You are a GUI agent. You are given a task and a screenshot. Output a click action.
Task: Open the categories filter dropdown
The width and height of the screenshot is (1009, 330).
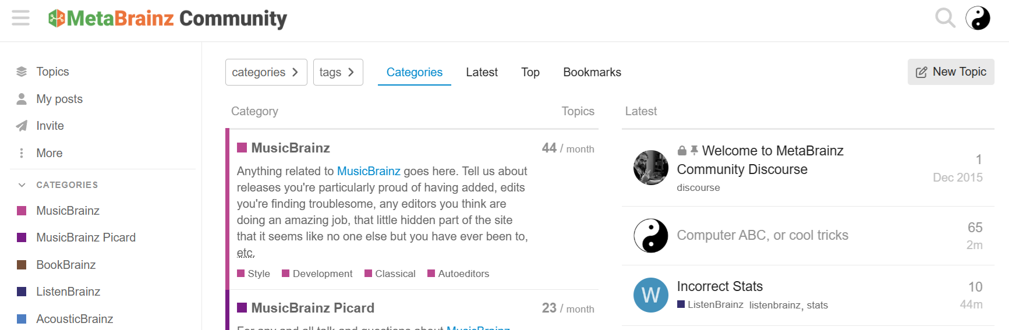coord(265,72)
